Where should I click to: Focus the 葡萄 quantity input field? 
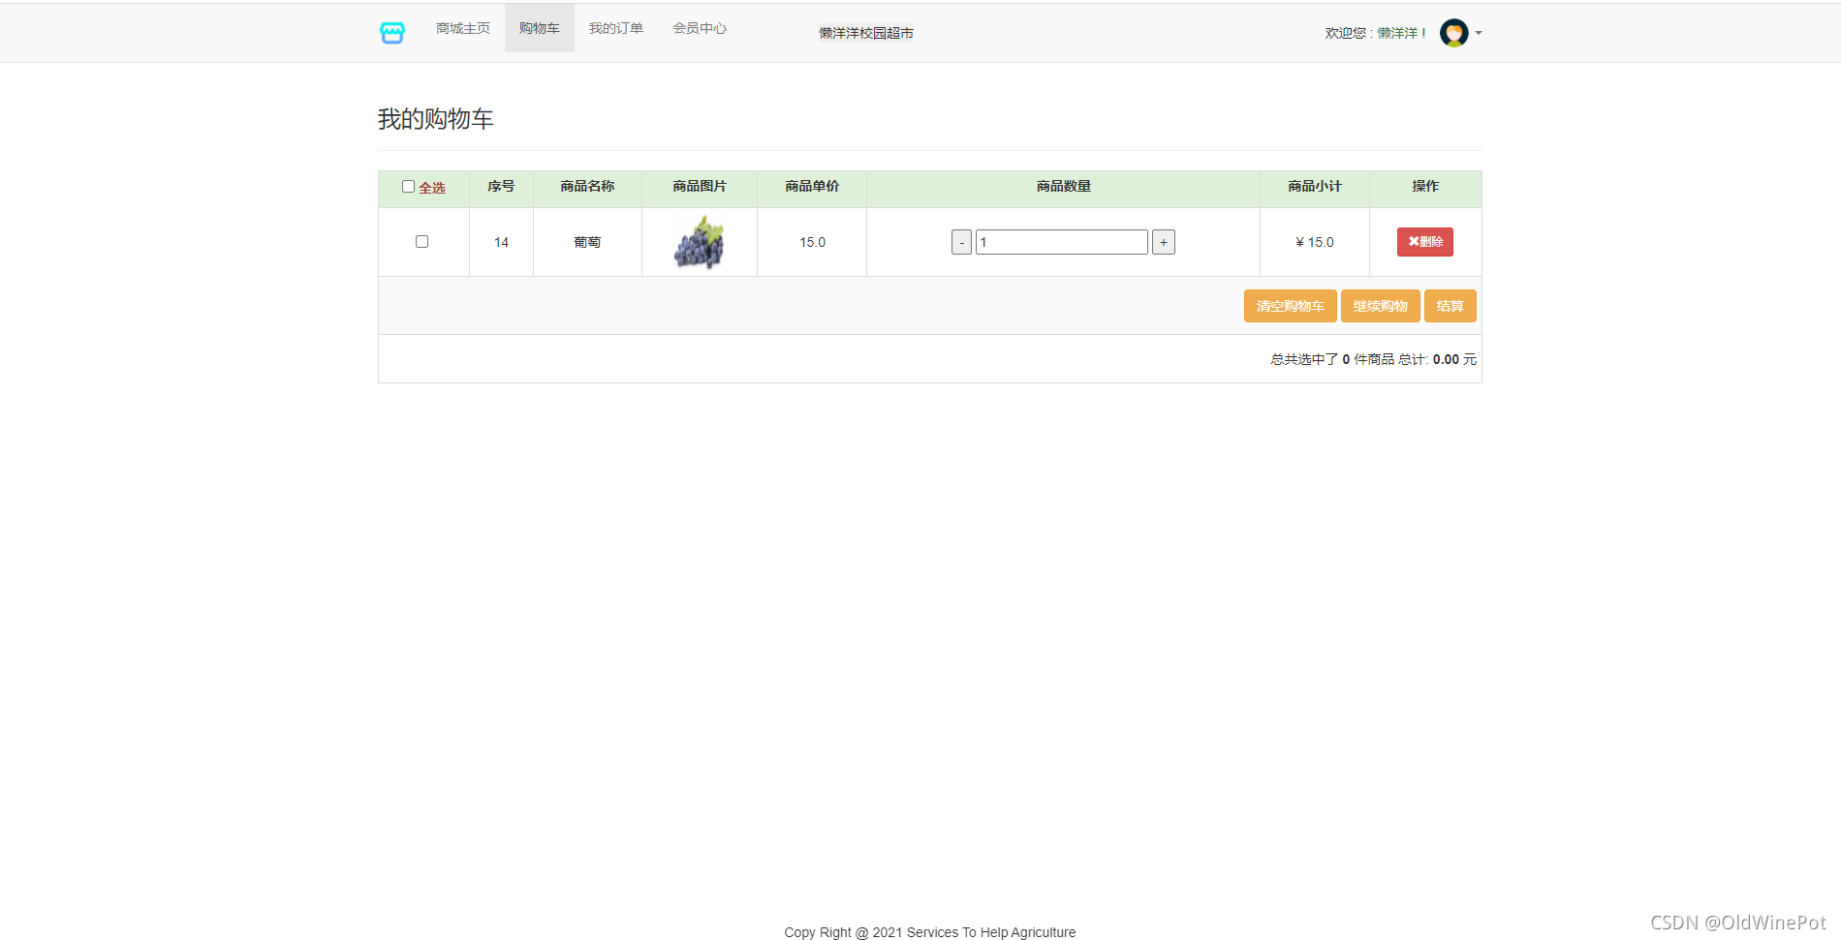point(1062,242)
